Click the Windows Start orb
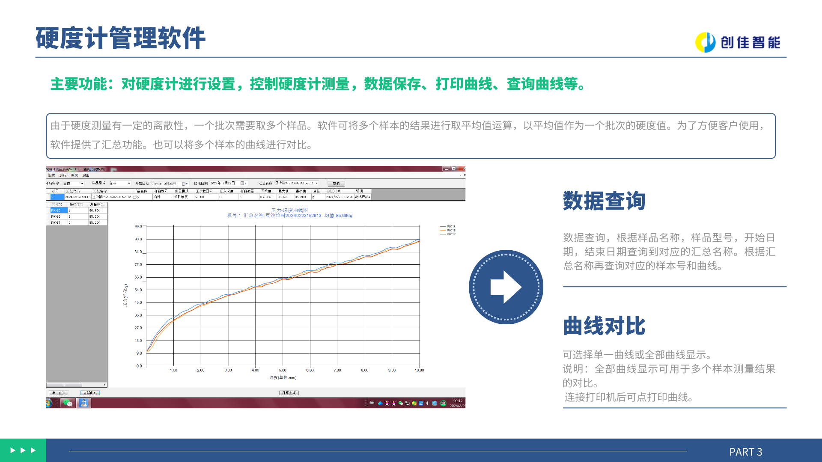 coord(48,403)
